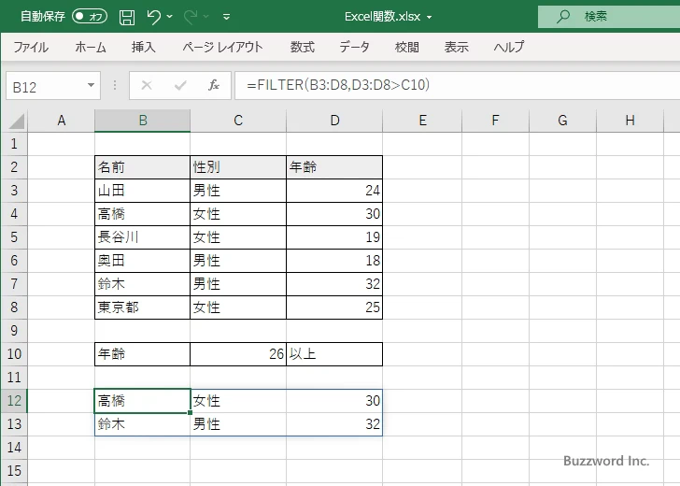680x486 pixels.
Task: Switch to the ページ レイアウト tab
Action: [x=222, y=47]
